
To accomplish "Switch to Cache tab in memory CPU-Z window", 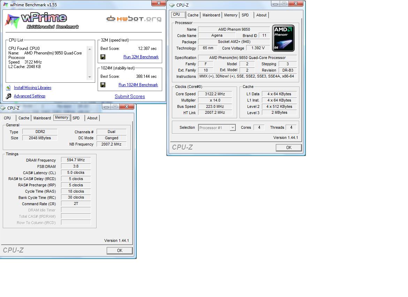I will point(24,118).
